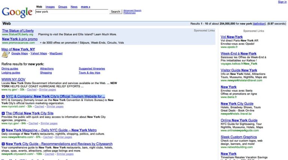View Cached version of www.nycvisit.com
Screen dimensions: 288x160
(39, 107)
